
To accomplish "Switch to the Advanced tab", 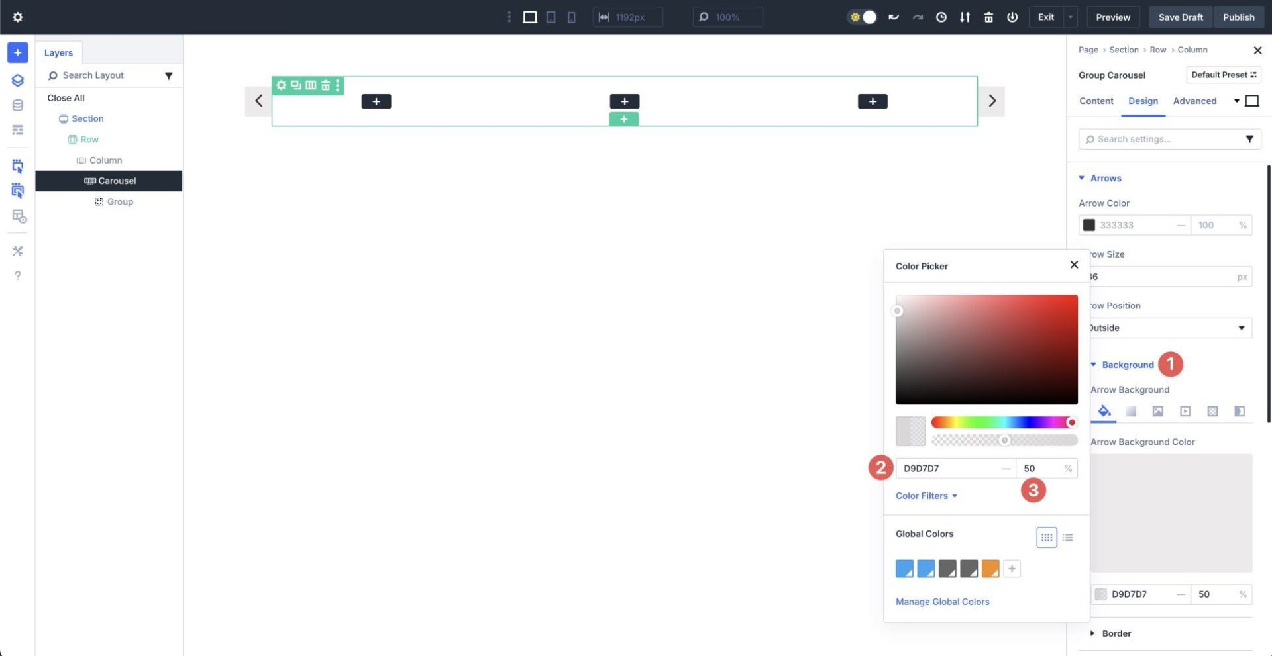I will 1194,101.
